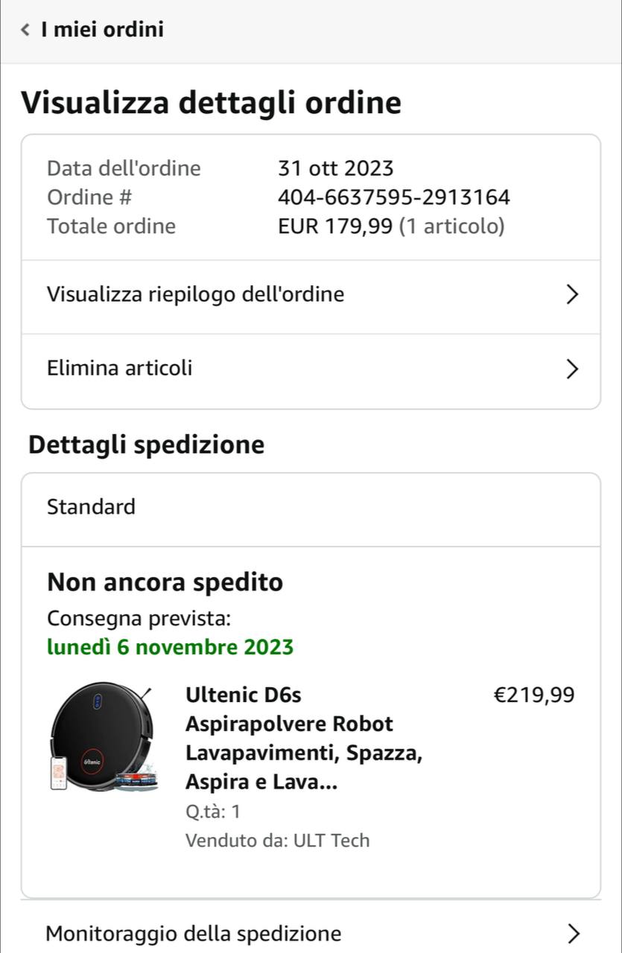Click the order date 31 ott 2023

tap(335, 168)
